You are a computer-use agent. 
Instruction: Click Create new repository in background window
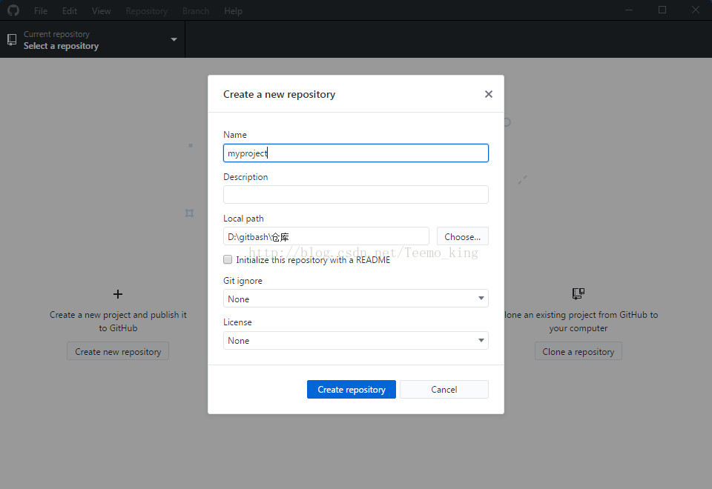(x=118, y=351)
